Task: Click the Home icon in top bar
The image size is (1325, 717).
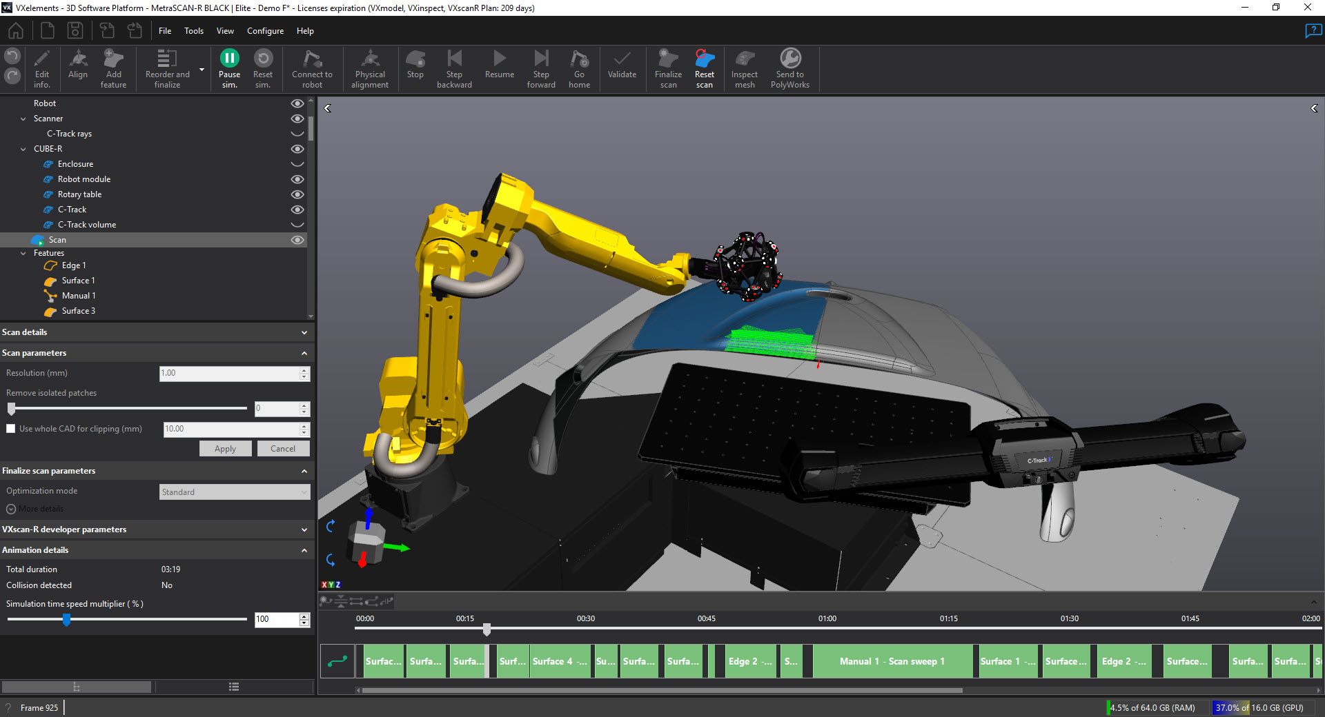Action: click(15, 30)
